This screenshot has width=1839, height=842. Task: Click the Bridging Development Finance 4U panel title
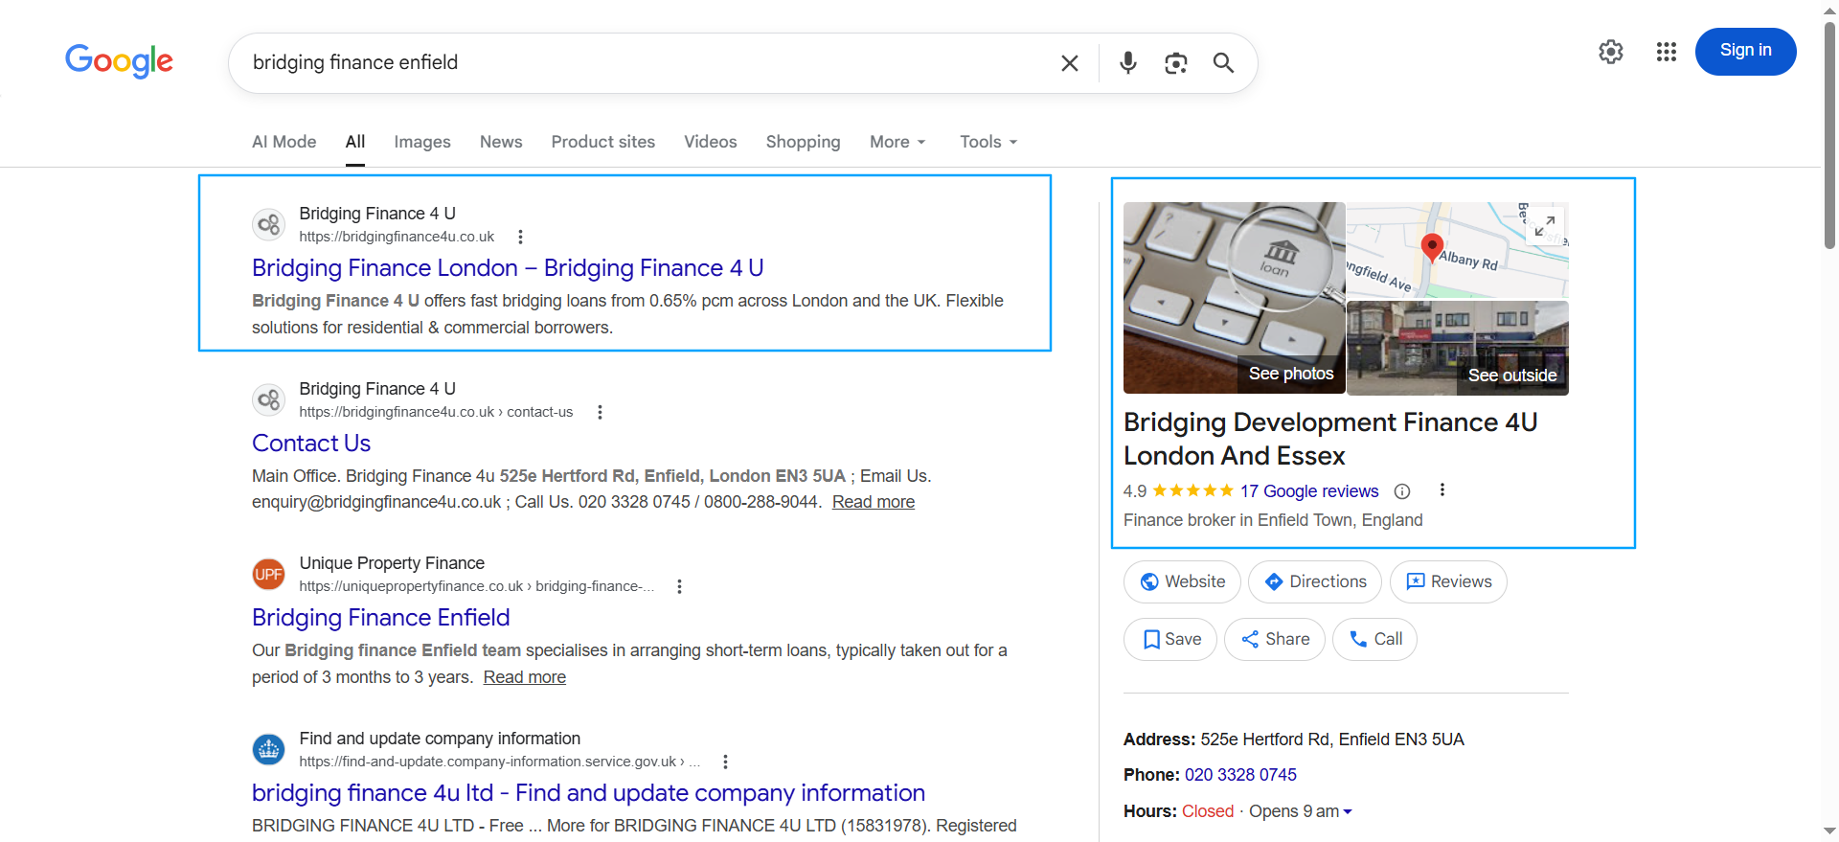pyautogui.click(x=1330, y=439)
